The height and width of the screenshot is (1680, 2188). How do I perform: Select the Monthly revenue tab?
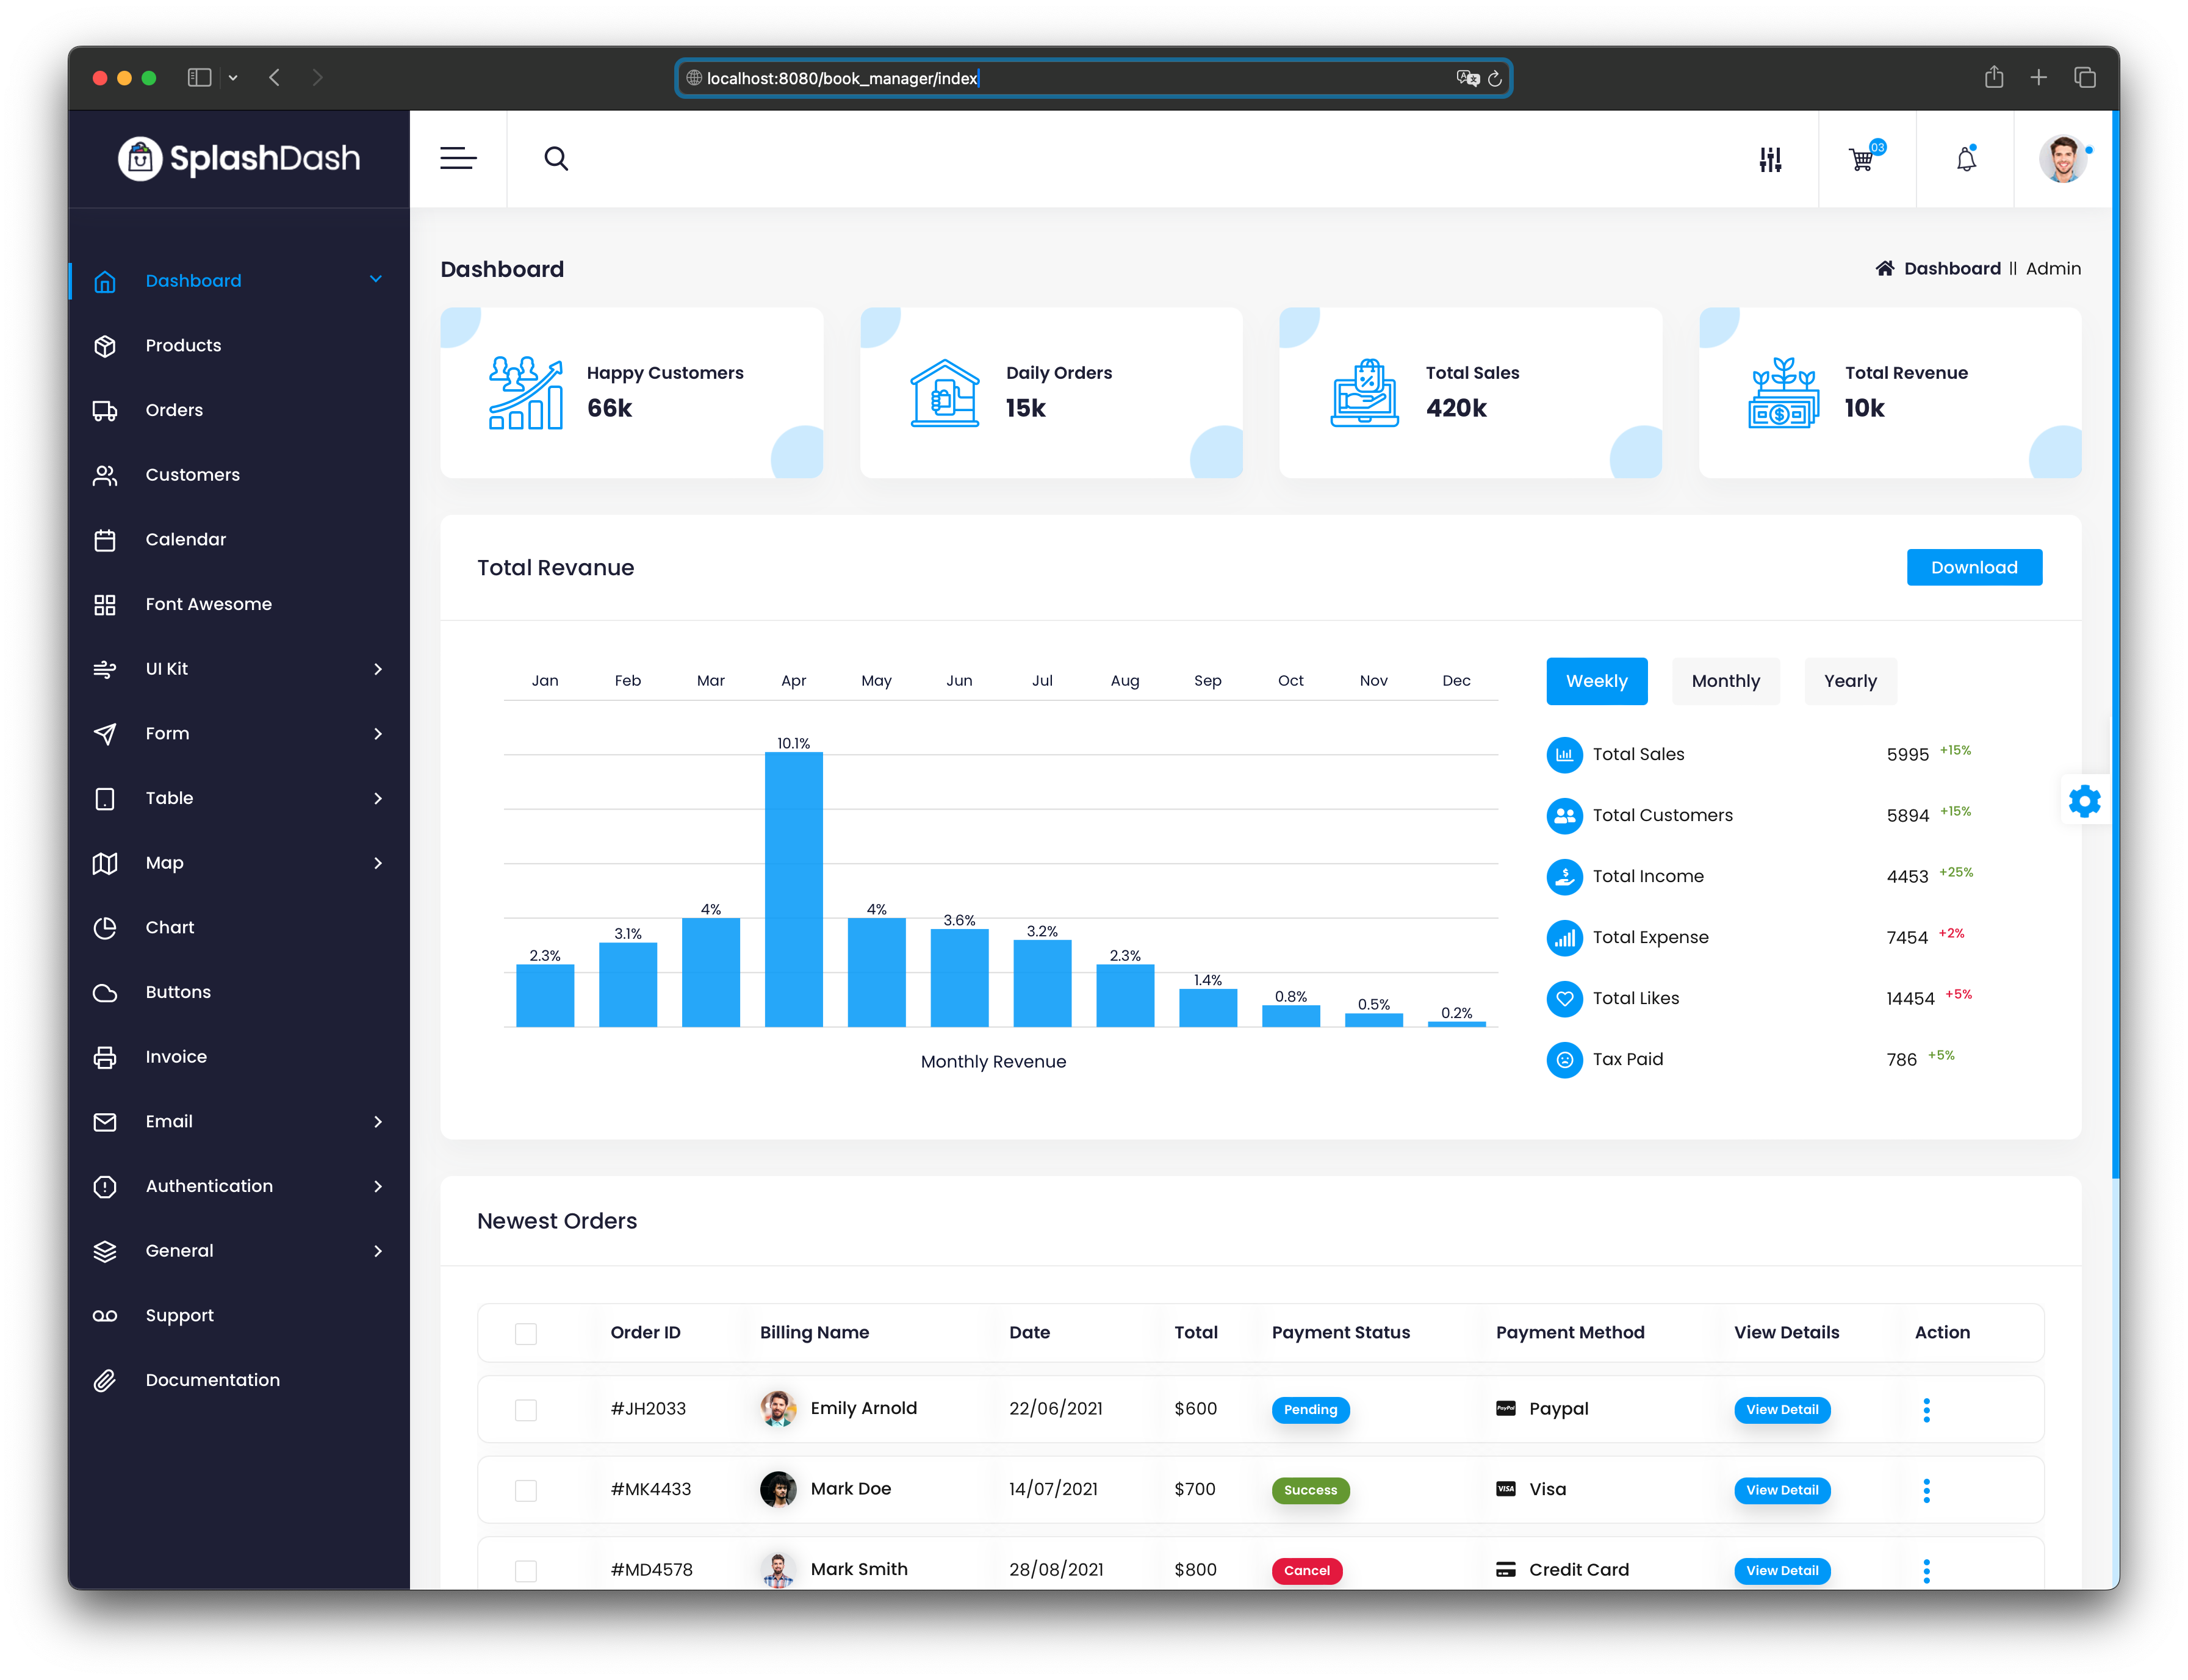coord(1726,680)
